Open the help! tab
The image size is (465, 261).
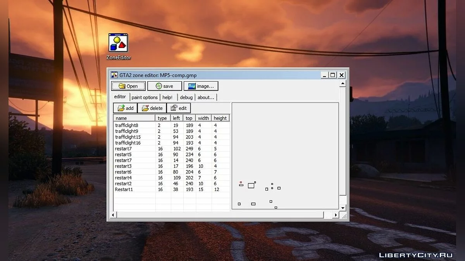click(168, 97)
